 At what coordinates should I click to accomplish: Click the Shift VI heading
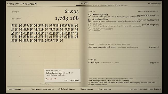tap(84, 3)
